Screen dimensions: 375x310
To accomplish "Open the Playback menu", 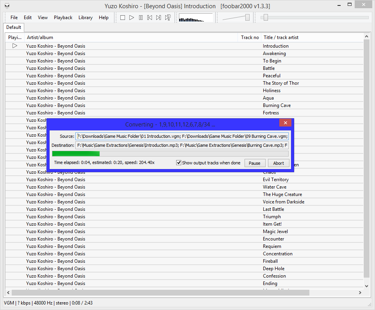I will tap(63, 18).
